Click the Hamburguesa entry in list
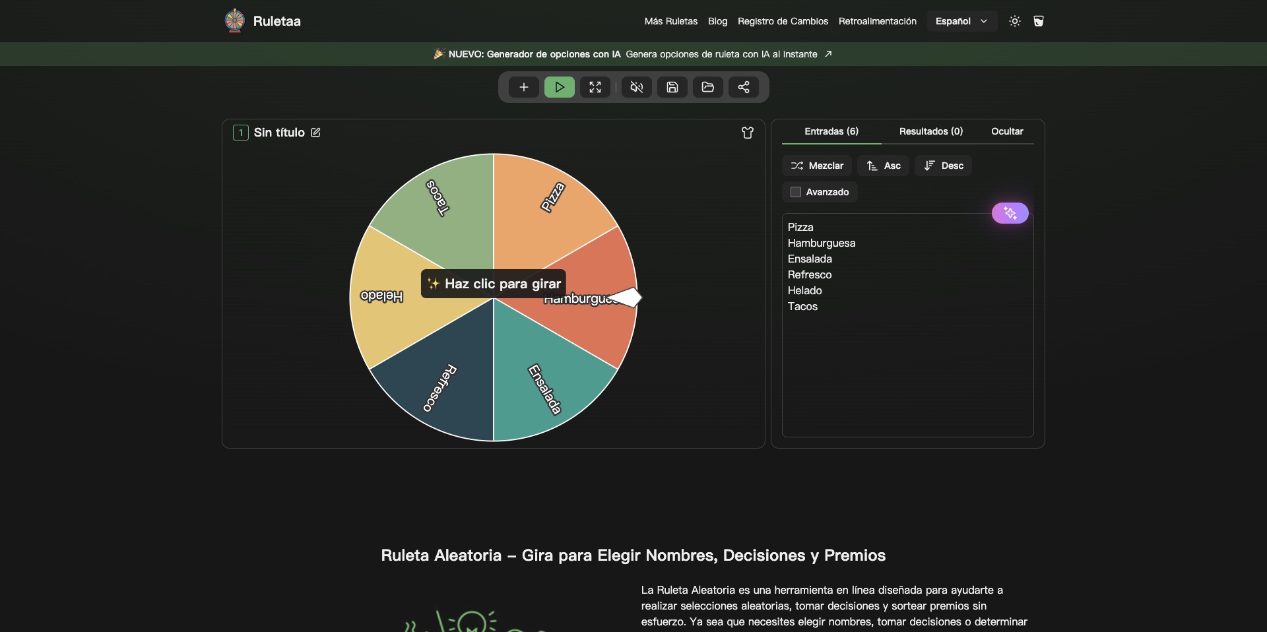Screen dimensions: 1267x632 [x=822, y=243]
